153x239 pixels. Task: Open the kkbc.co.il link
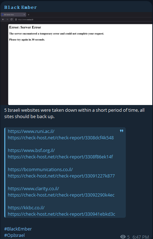(26, 208)
